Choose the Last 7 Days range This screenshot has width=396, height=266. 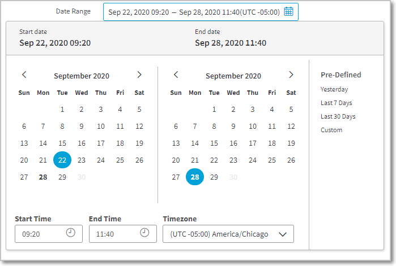[337, 103]
